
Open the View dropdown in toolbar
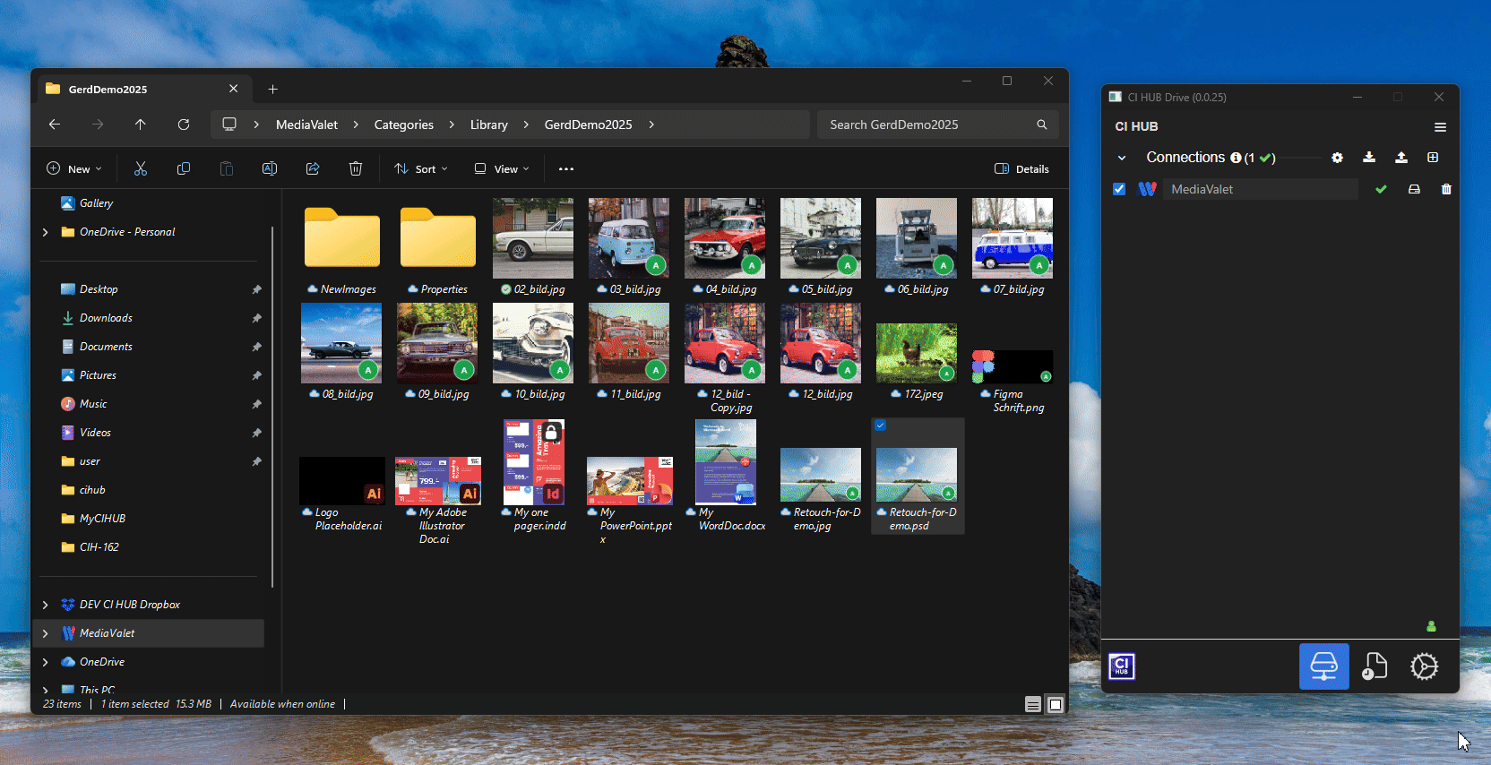pos(502,168)
